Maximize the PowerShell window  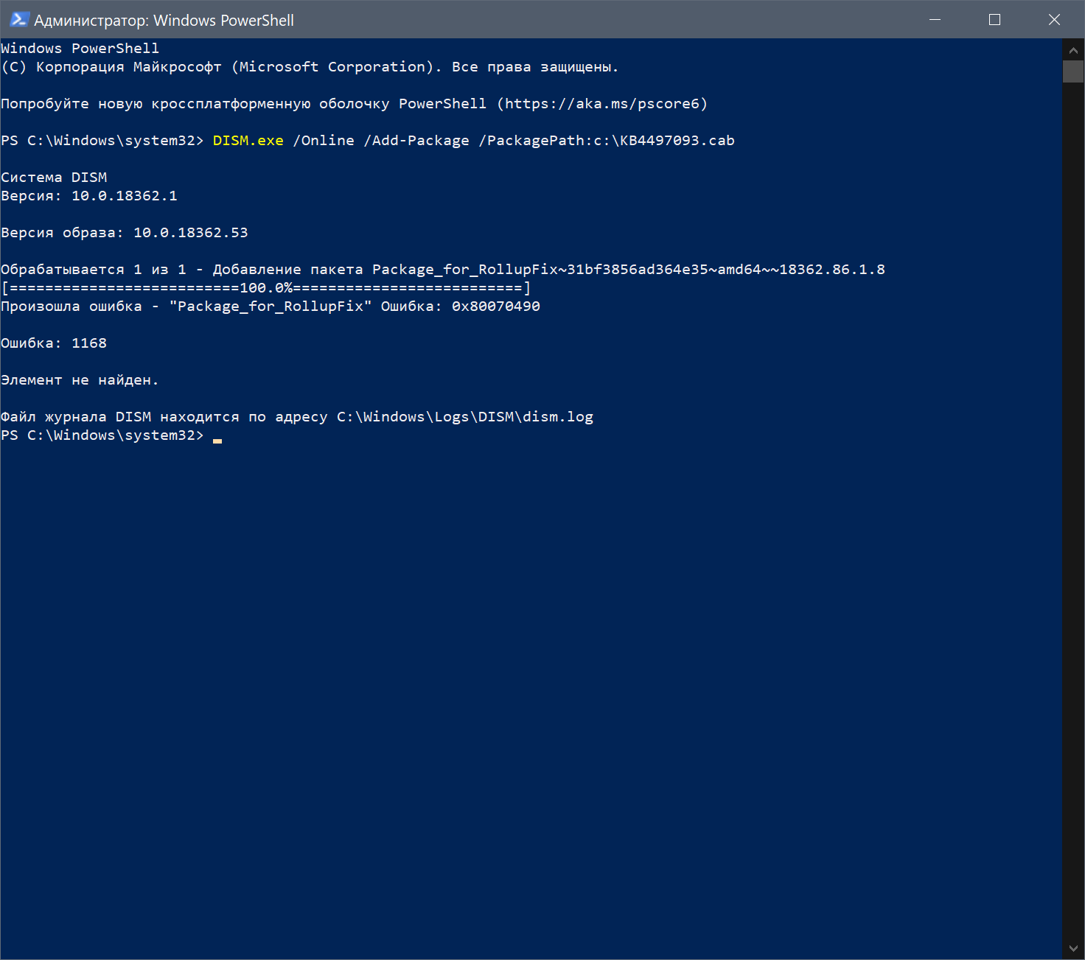pyautogui.click(x=994, y=20)
